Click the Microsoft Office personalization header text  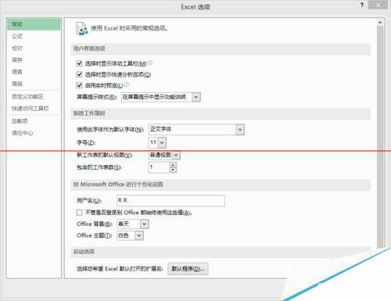[118, 185]
